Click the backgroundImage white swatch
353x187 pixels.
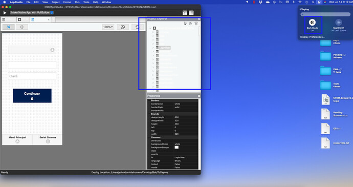[176, 148]
